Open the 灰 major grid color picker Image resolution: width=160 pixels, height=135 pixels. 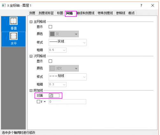click(x=64, y=34)
